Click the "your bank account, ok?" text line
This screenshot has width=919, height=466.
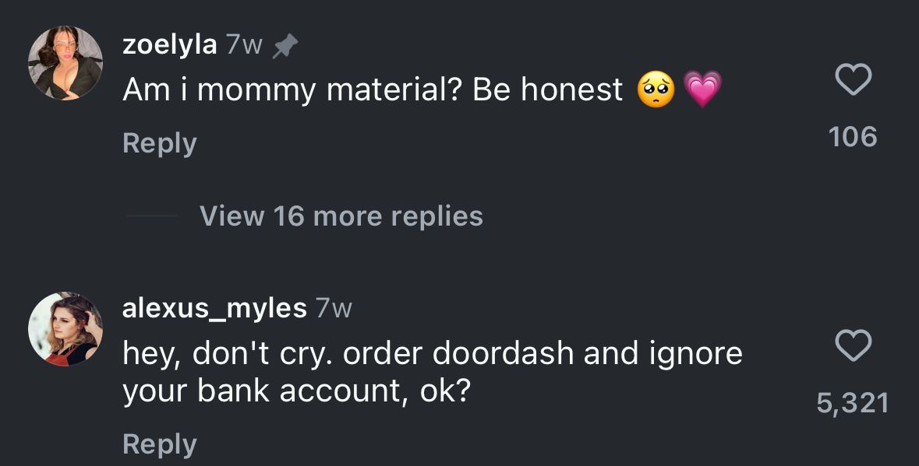[x=296, y=391]
